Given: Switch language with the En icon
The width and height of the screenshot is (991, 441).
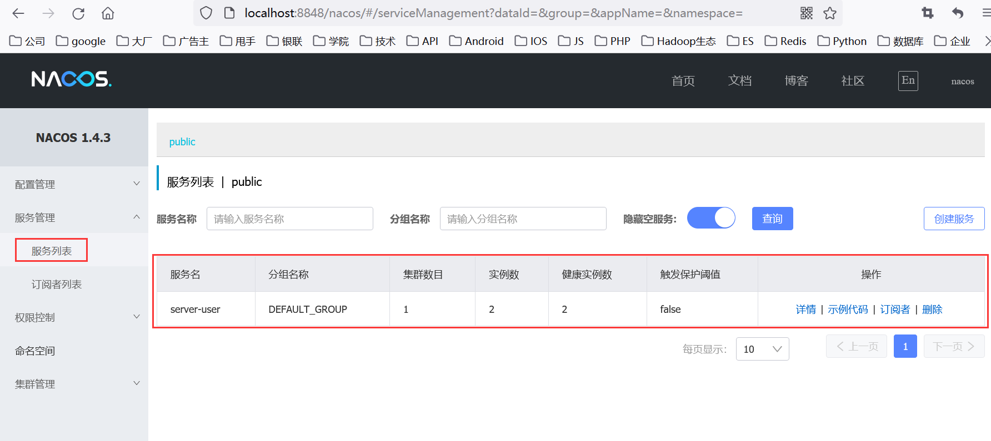Looking at the screenshot, I should point(908,81).
